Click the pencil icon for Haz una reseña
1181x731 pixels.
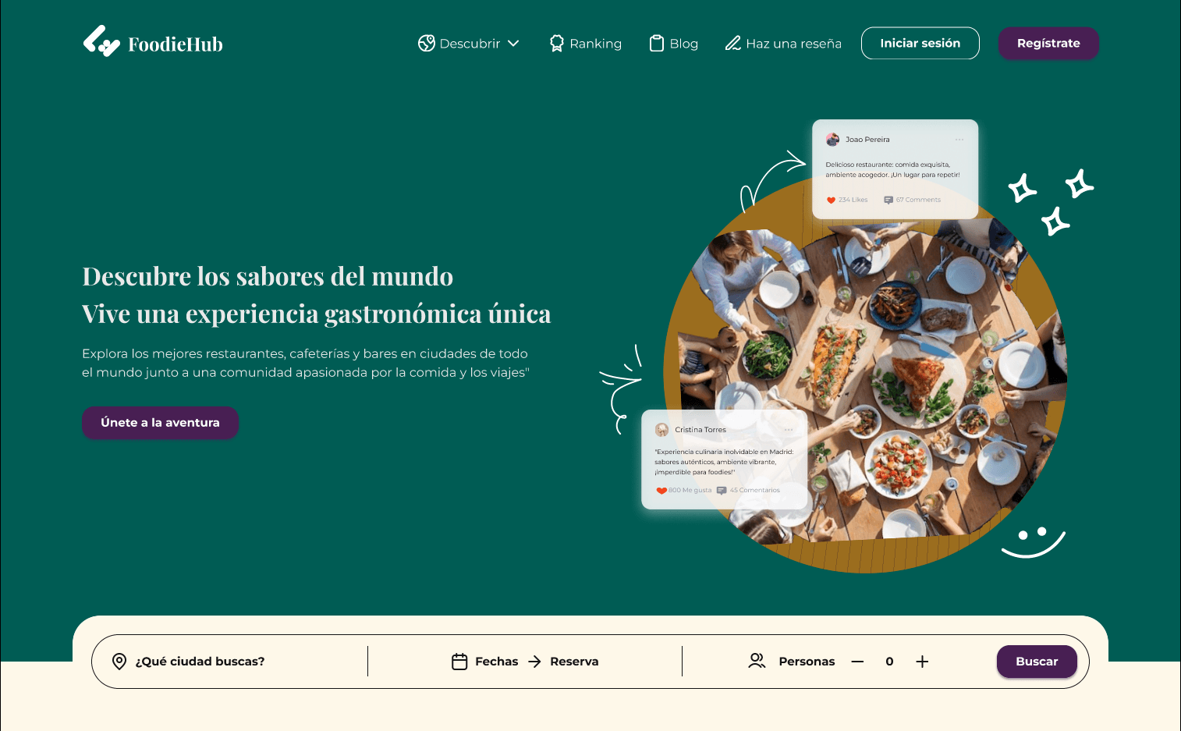click(x=732, y=44)
